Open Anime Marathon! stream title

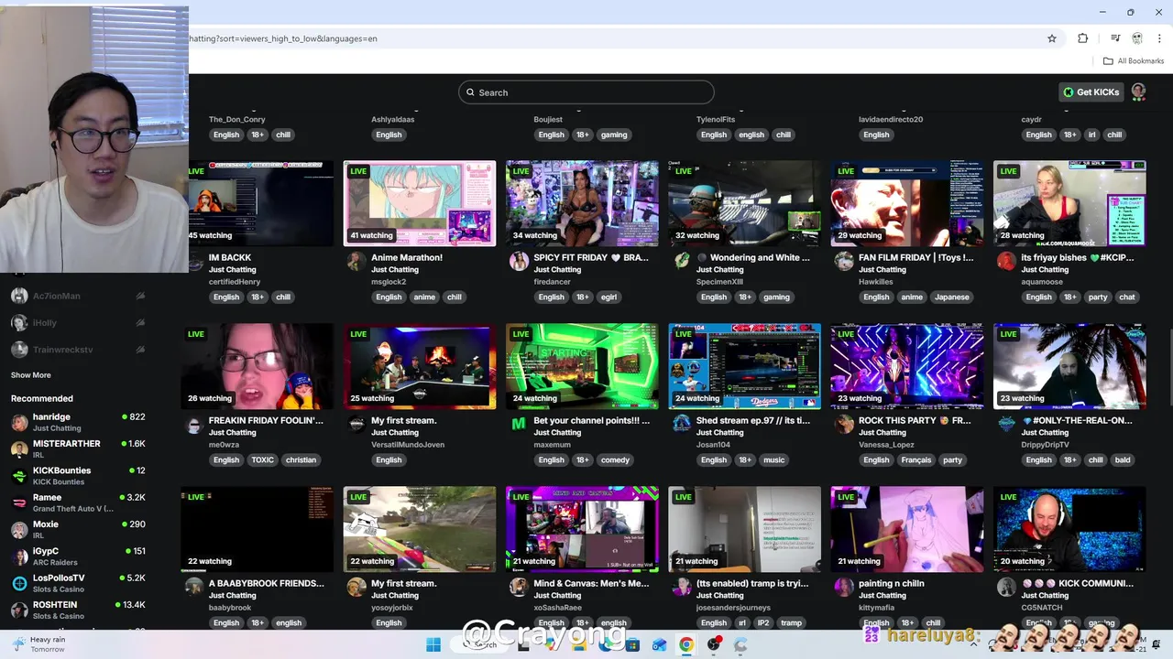[407, 257]
